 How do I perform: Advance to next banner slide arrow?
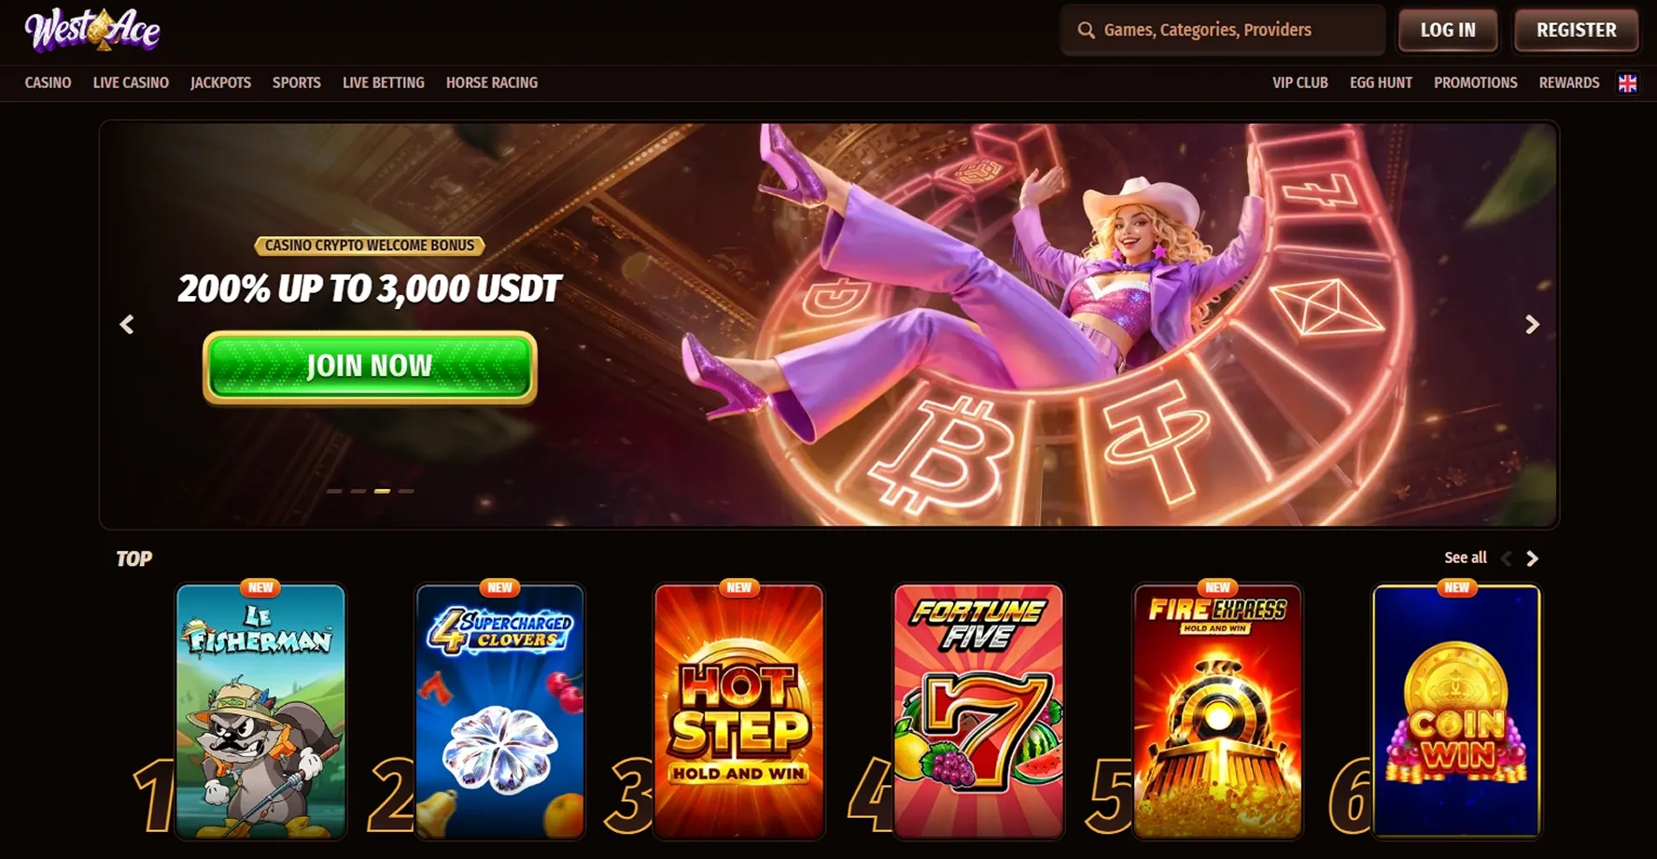1532,324
